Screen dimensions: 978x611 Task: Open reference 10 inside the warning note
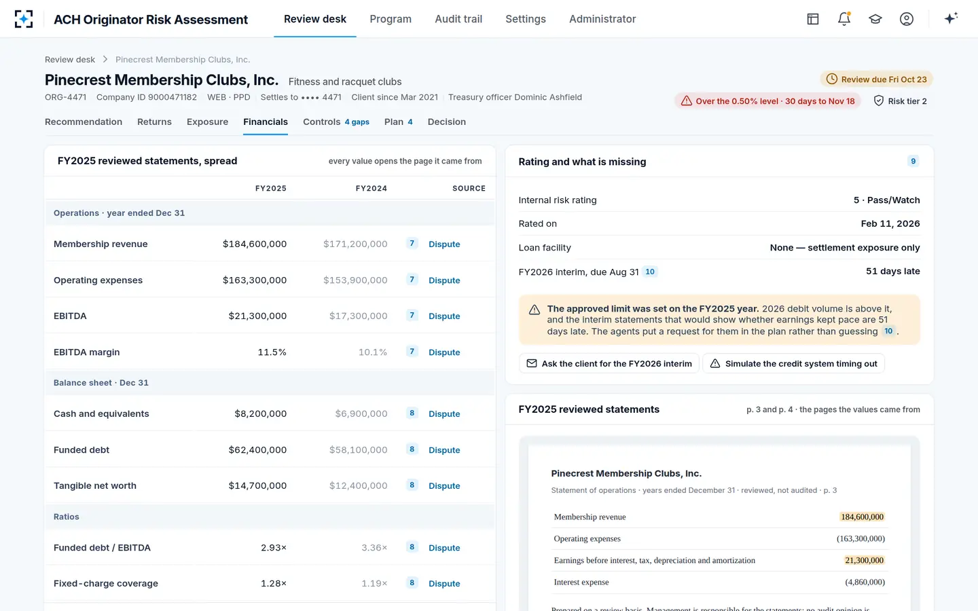pos(888,331)
